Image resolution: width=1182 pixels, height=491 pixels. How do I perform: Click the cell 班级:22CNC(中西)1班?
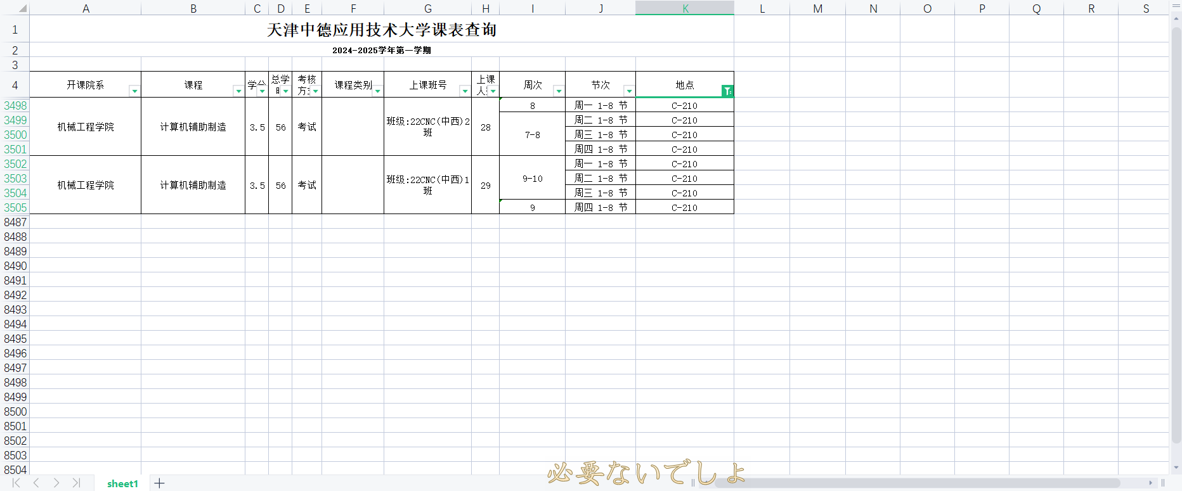pos(428,185)
